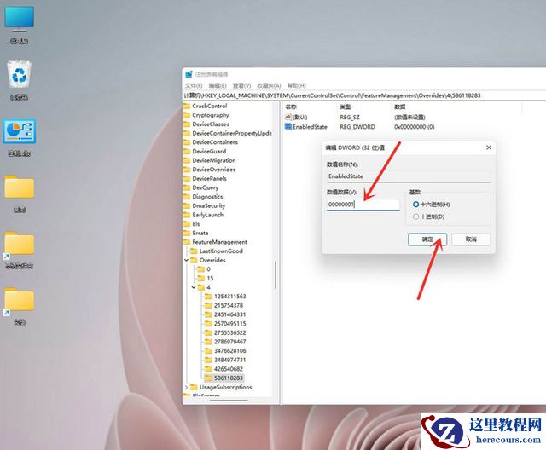Open the Help (H) menu
Screen dimensions: 546x450
pos(296,85)
